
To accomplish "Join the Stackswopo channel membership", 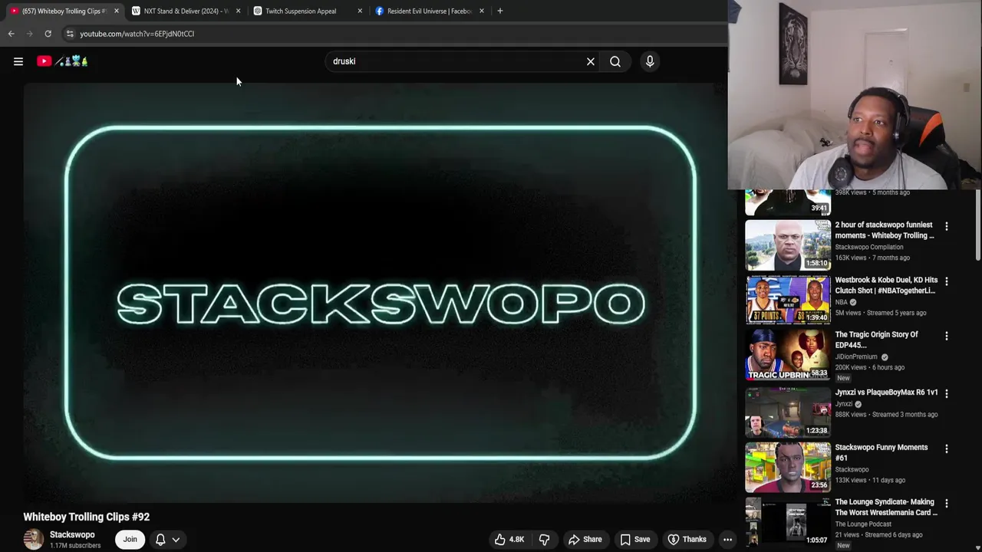I will (x=130, y=540).
